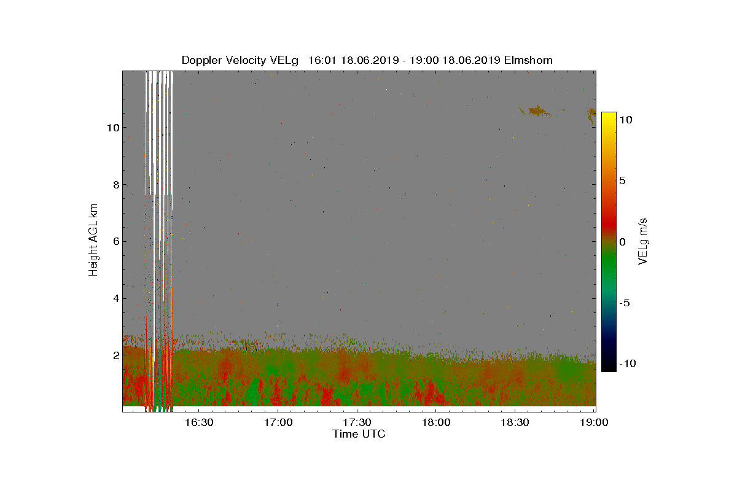Image resolution: width=737 pixels, height=491 pixels.
Task: Click the 'VELg m/s' colorbar label
Action: coord(643,241)
